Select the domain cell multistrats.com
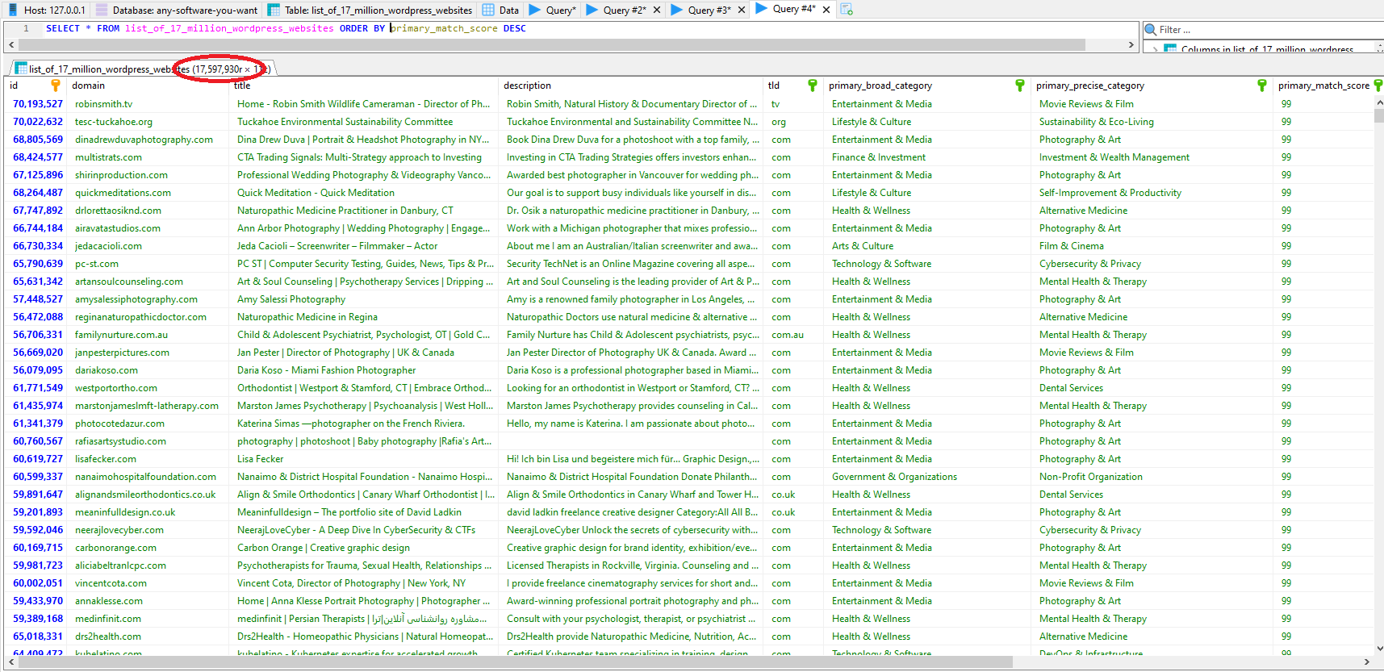Viewport: 1384px width, 672px height. [108, 157]
